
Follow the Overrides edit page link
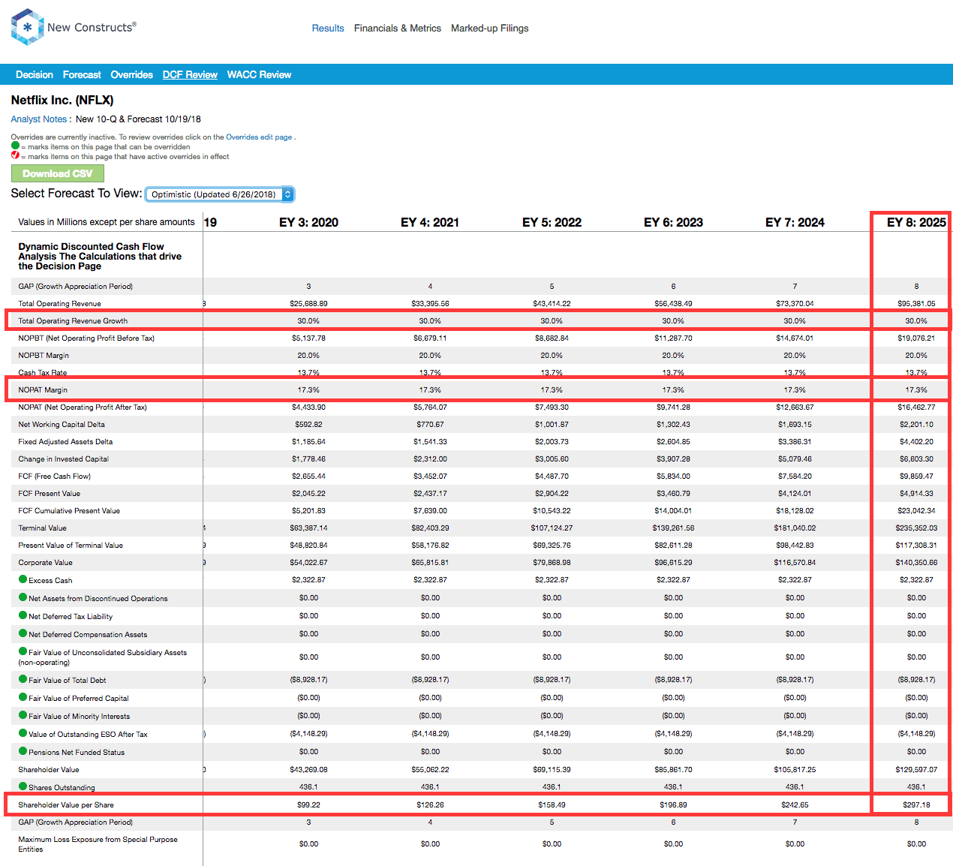(x=259, y=137)
